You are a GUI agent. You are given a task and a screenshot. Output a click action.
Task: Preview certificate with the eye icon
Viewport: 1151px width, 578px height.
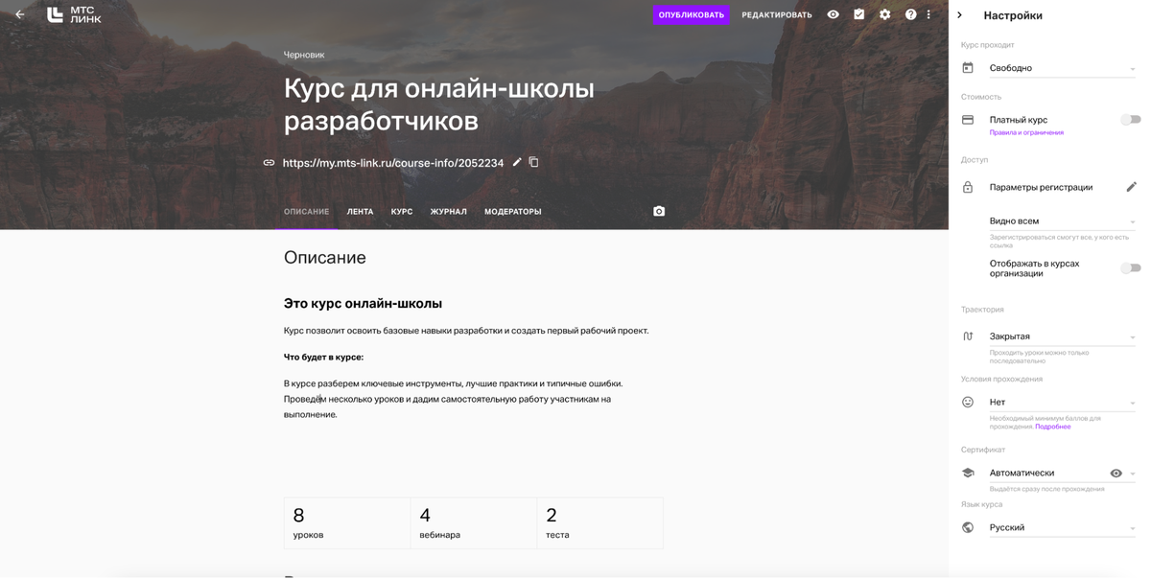pyautogui.click(x=1116, y=474)
